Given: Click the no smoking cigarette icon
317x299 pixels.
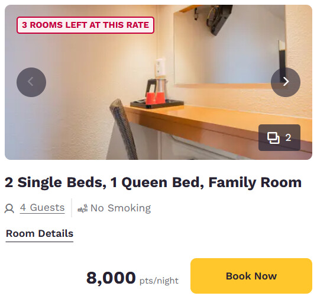Looking at the screenshot, I should (82, 208).
